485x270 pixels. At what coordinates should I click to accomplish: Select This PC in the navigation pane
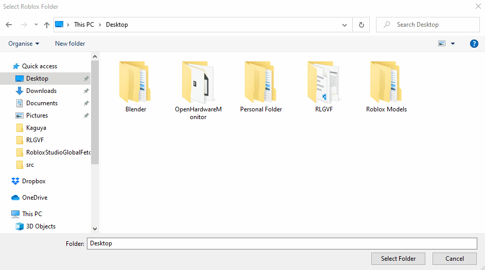[x=32, y=214]
